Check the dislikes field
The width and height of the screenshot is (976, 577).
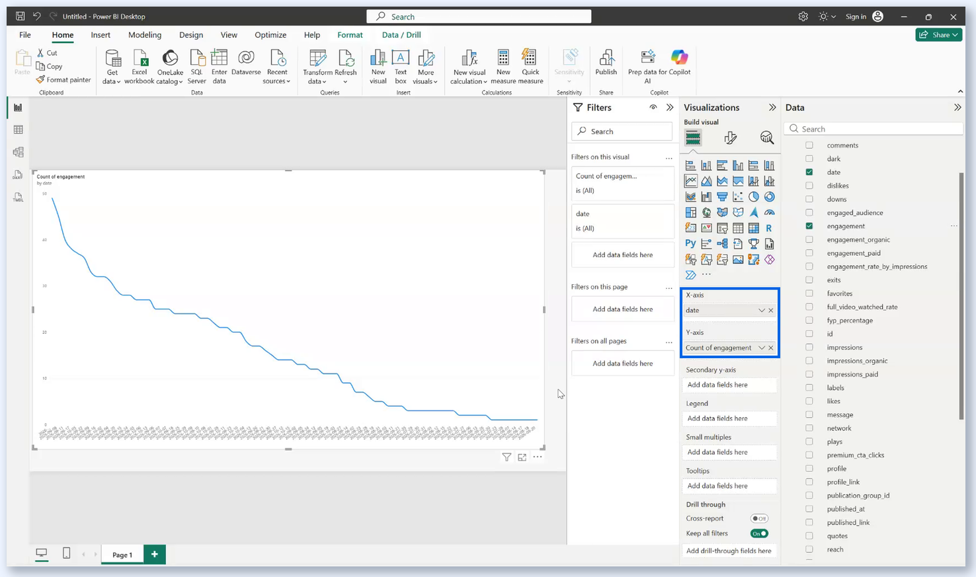pyautogui.click(x=809, y=186)
